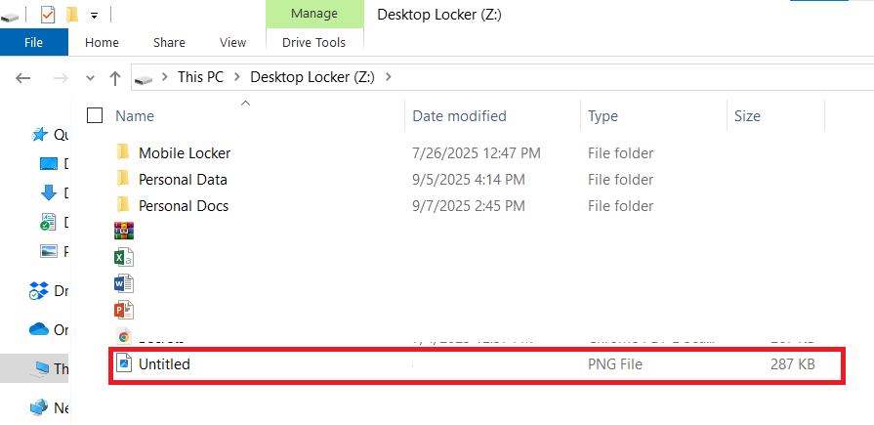Select the Excel file icon
This screenshot has height=425, width=874.
(124, 258)
